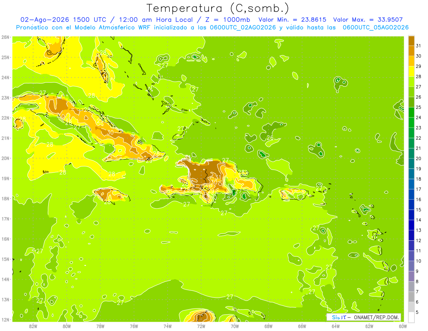Click the lime legend swatch between 27 and 28
This screenshot has width=428, height=331.
click(x=411, y=82)
